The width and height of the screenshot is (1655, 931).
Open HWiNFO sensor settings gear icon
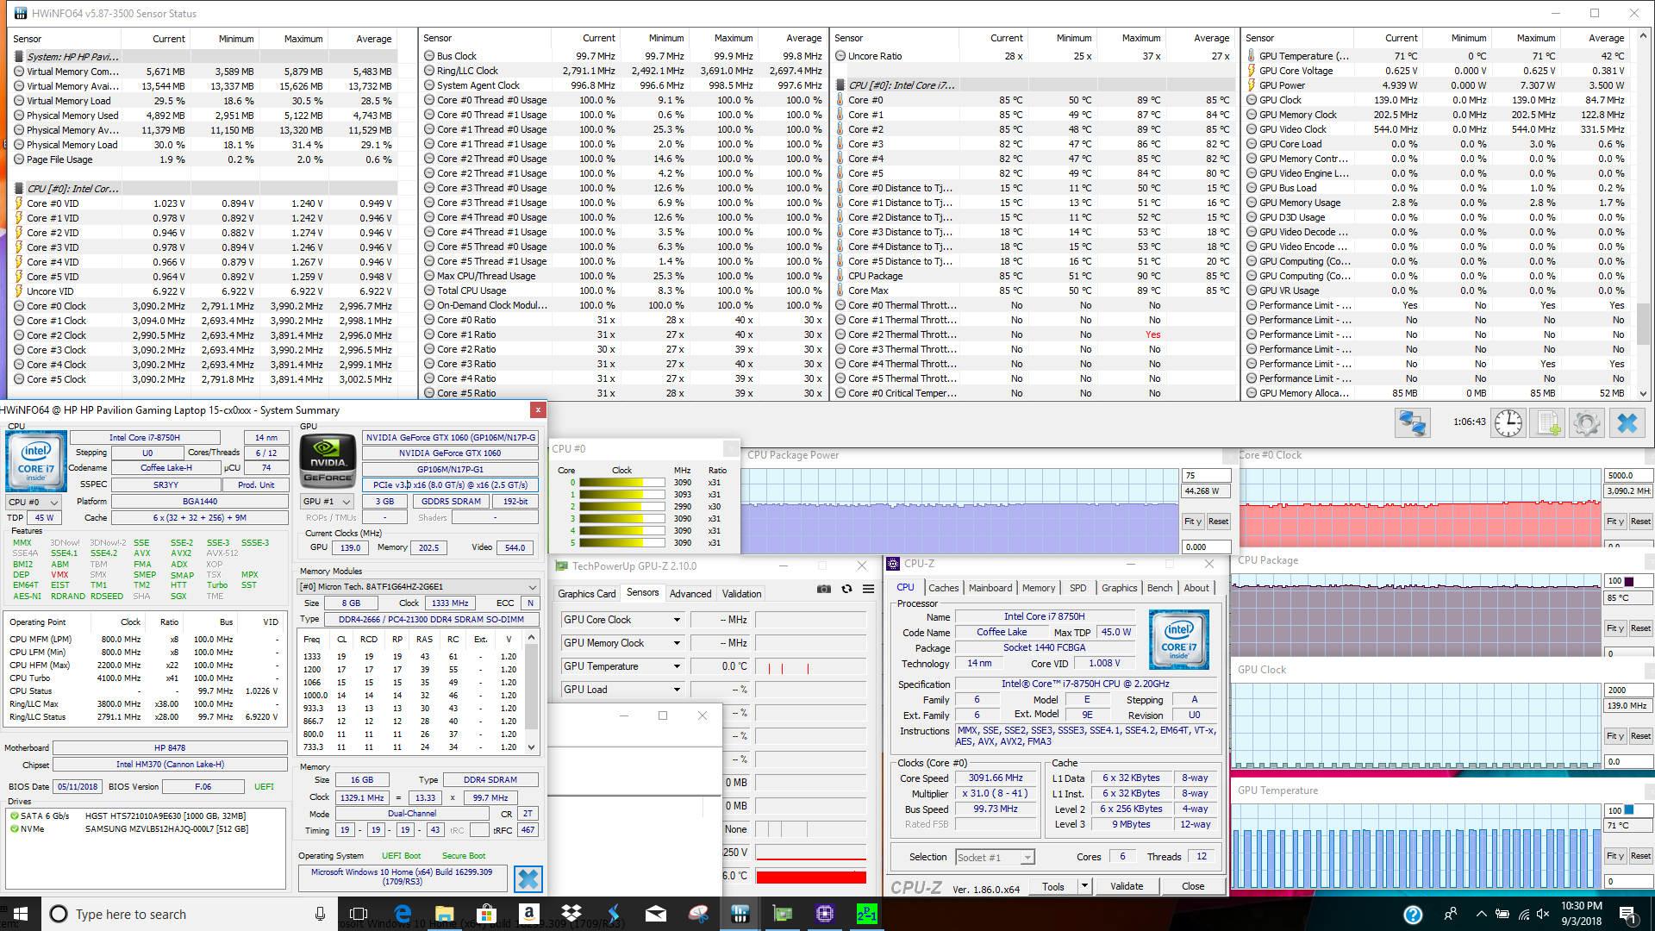click(x=1586, y=423)
